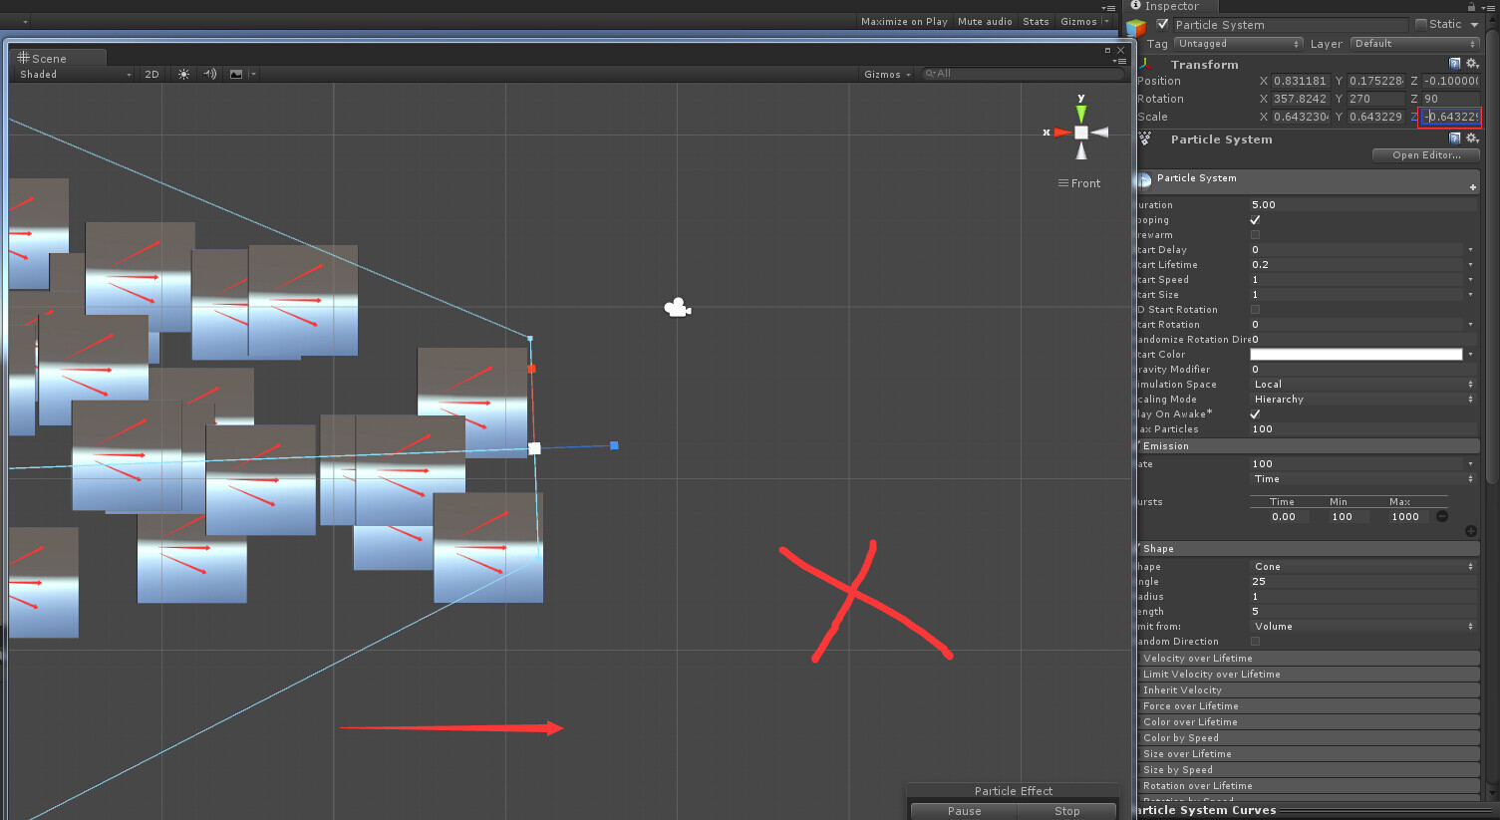Toggle 2D view mode in Scene toolbar
This screenshot has width=1500, height=820.
(x=150, y=74)
